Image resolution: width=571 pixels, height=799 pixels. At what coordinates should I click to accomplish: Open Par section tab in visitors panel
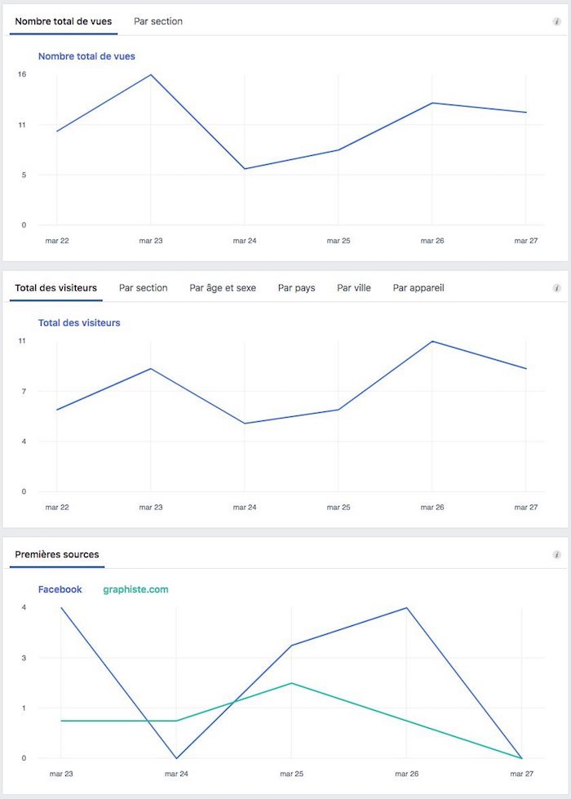tap(144, 288)
